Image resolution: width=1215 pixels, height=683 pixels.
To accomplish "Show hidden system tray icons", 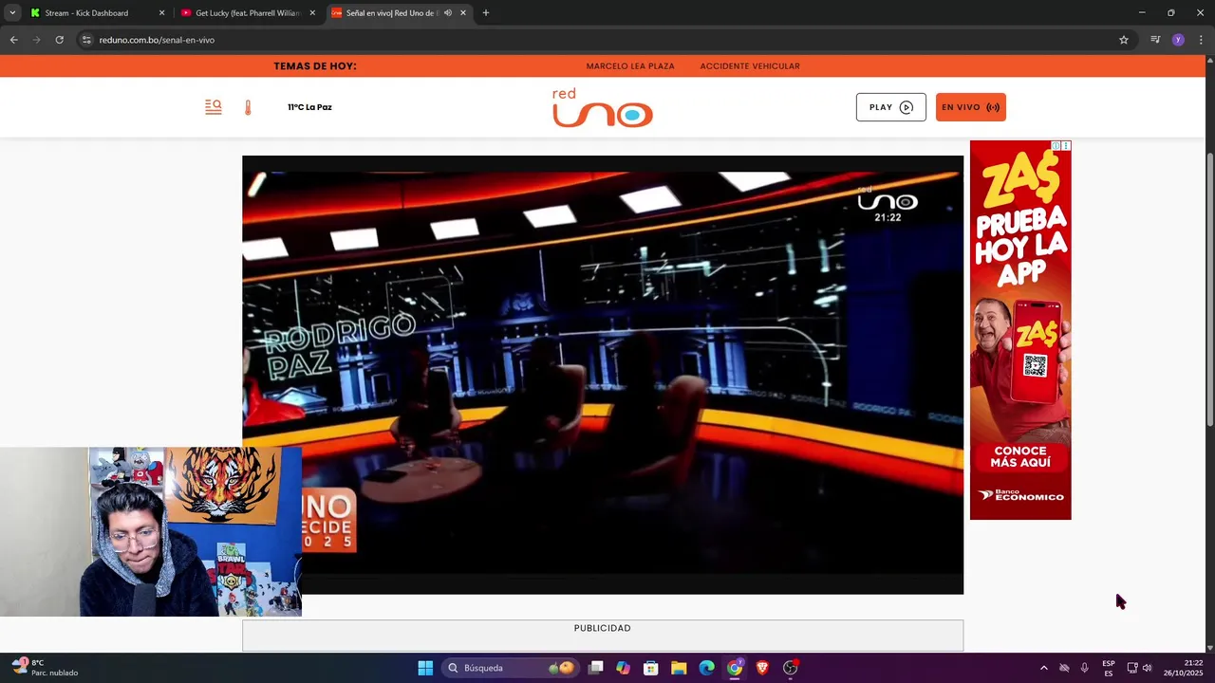I will [1044, 668].
